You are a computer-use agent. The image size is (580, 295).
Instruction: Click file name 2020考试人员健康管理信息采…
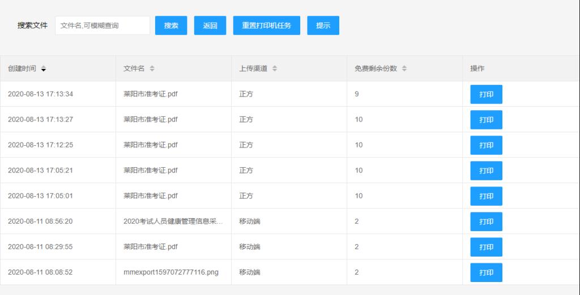pos(173,222)
